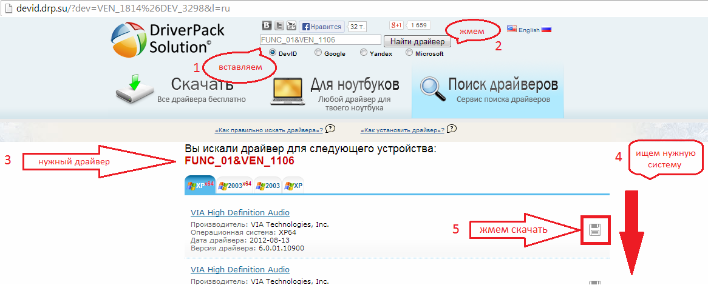Open the YouTube social icon
The image size is (708, 302).
[291, 25]
